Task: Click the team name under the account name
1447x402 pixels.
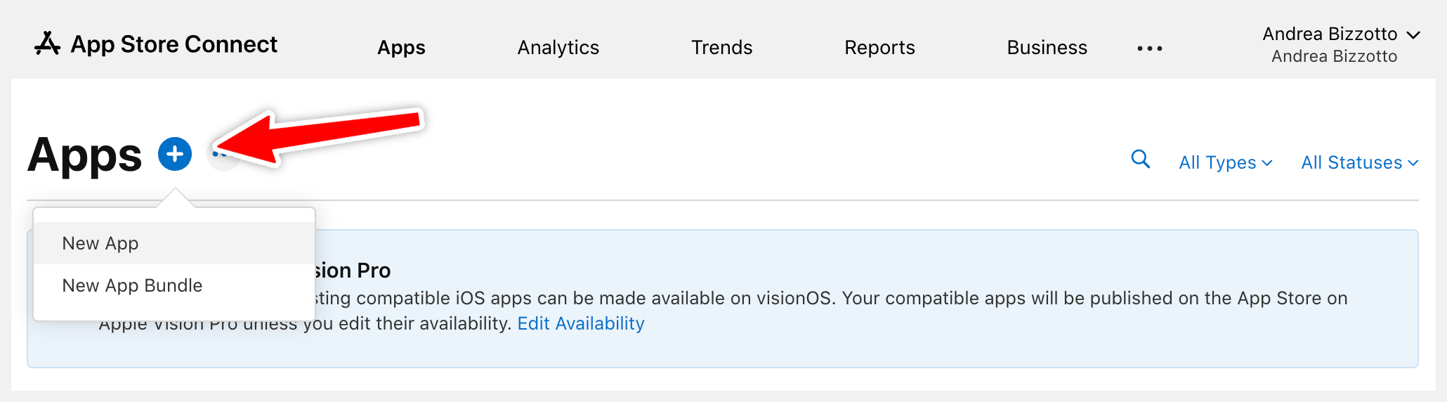Action: [x=1334, y=56]
